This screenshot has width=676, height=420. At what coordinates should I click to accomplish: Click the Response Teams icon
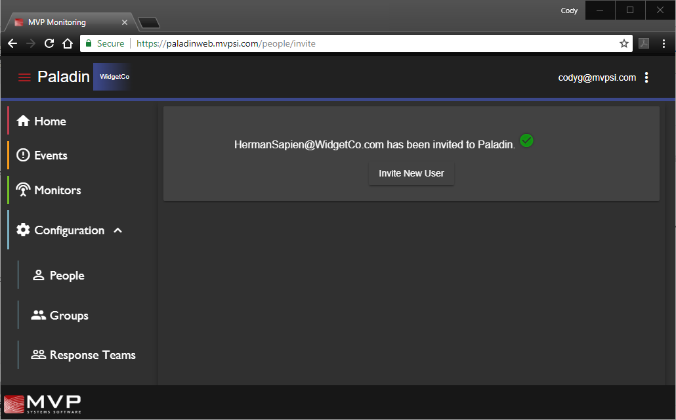pos(38,355)
